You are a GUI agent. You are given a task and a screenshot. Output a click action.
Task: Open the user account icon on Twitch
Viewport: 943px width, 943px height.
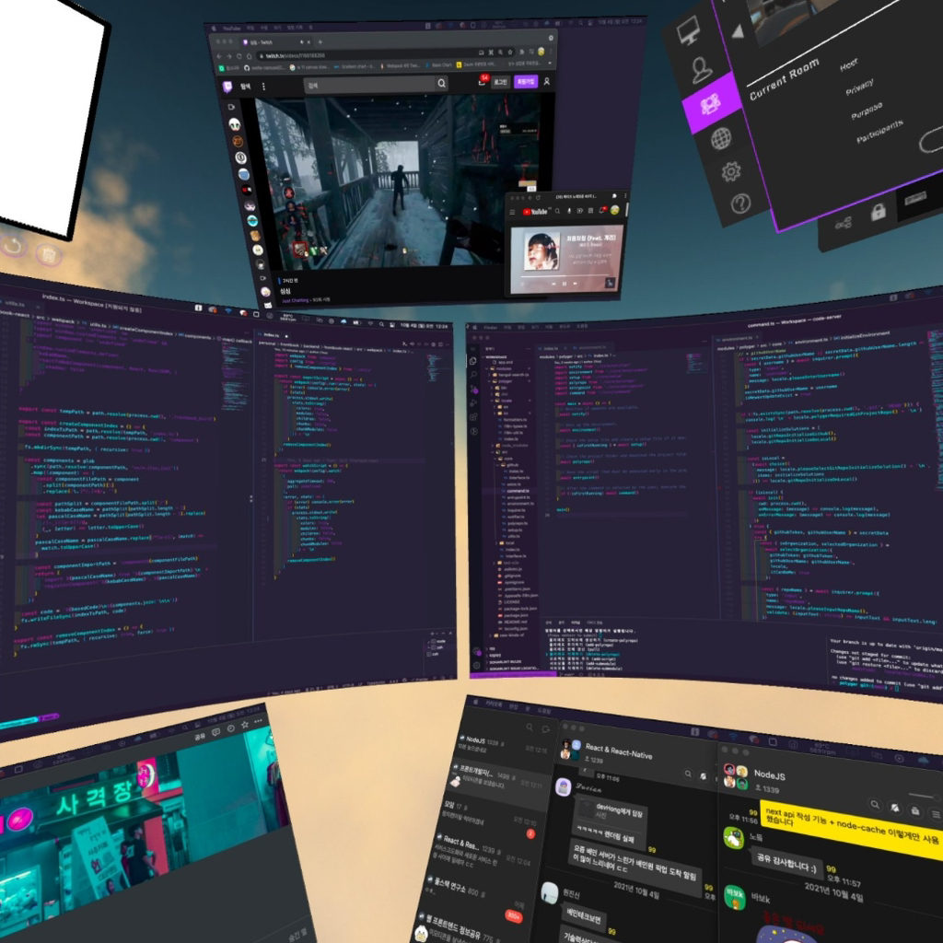pos(547,81)
